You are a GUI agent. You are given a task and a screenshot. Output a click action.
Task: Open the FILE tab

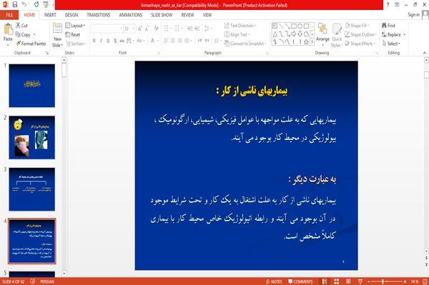9,15
